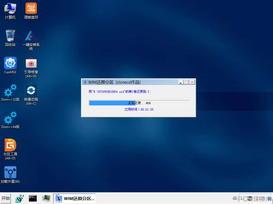Image resolution: width=273 pixels, height=204 pixels.
Task: Click the restore progress bar at 46%
Action: click(139, 103)
